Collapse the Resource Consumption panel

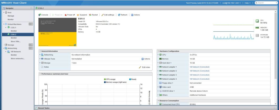click(158, 100)
